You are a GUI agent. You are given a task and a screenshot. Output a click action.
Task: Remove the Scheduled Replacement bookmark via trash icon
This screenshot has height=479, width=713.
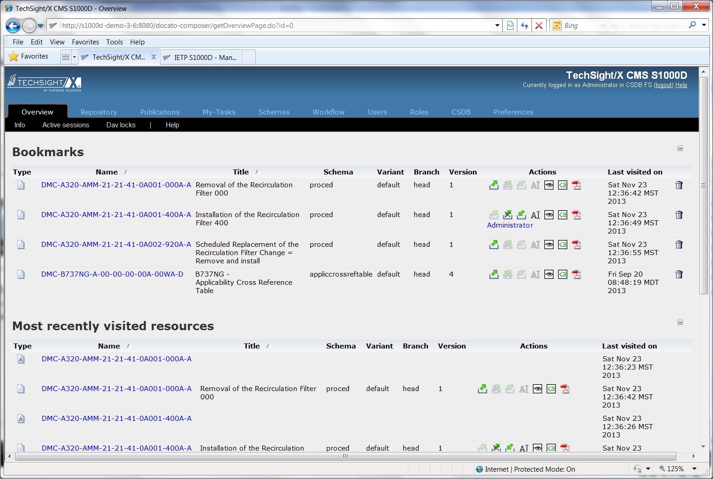(x=679, y=245)
